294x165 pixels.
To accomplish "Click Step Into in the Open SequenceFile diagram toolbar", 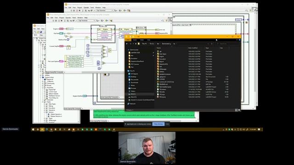I will (71, 21).
